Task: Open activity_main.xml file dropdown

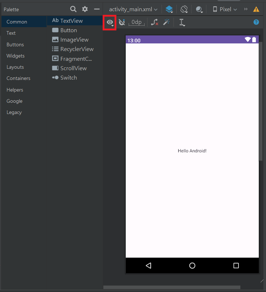Action: click(133, 9)
